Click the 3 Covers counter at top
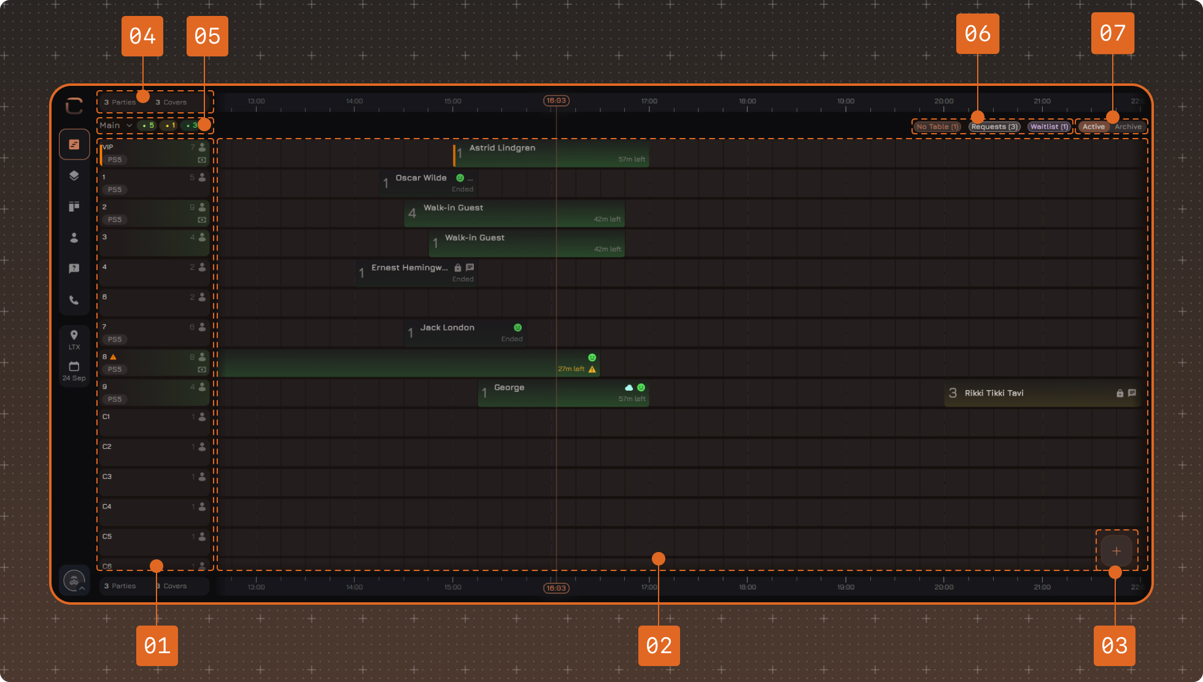1203x682 pixels. pyautogui.click(x=171, y=102)
